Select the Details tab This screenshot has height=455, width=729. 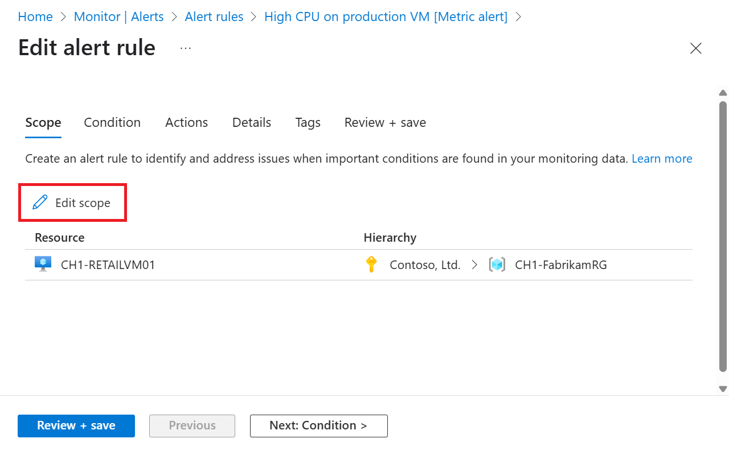[252, 123]
